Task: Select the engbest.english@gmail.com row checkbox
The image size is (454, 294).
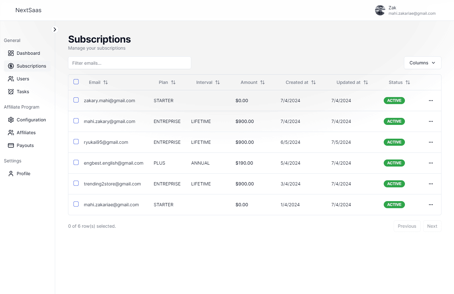Action: click(76, 162)
